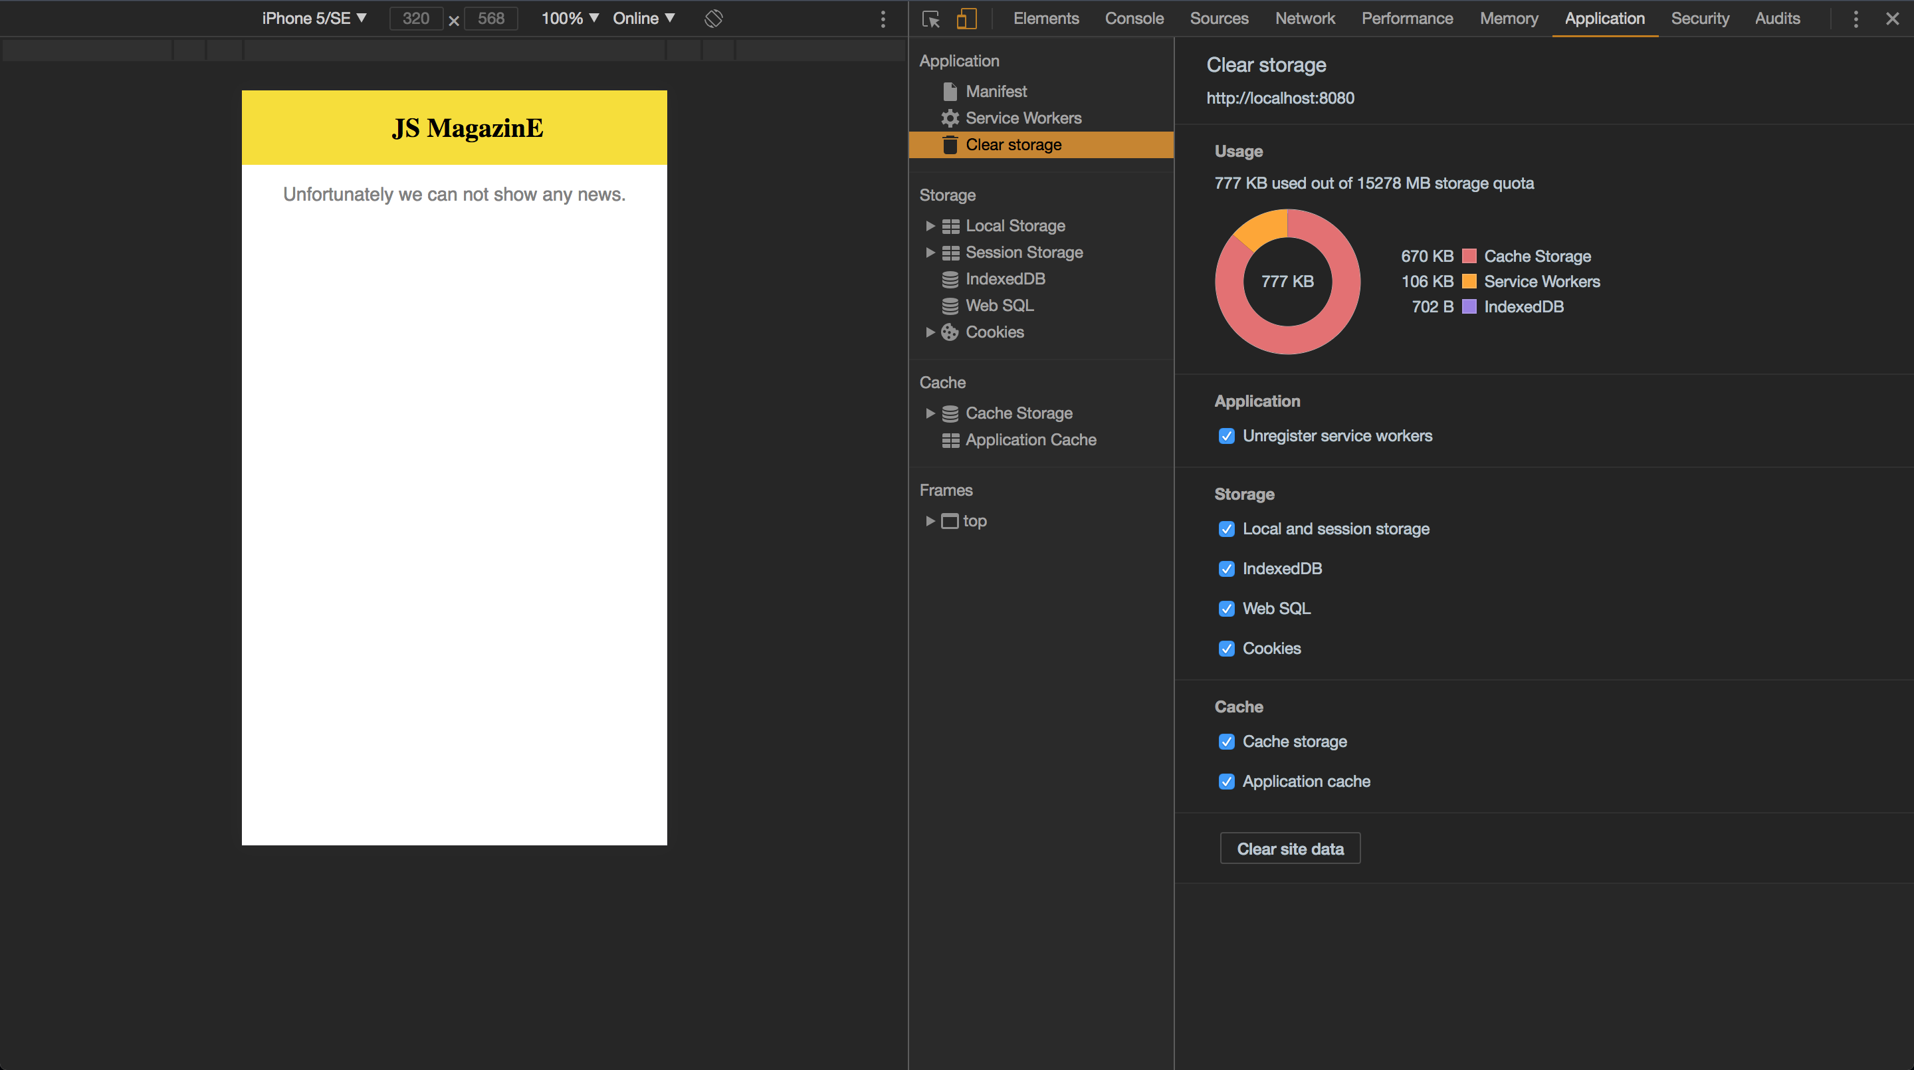
Task: Expand the Cookies tree item
Action: click(930, 332)
